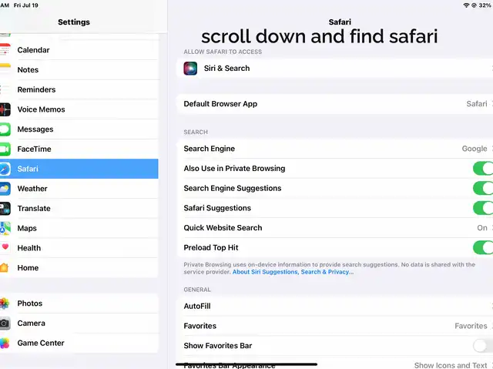Choose Translate from the settings list
Screen dimensions: 493x369
[x=34, y=209]
